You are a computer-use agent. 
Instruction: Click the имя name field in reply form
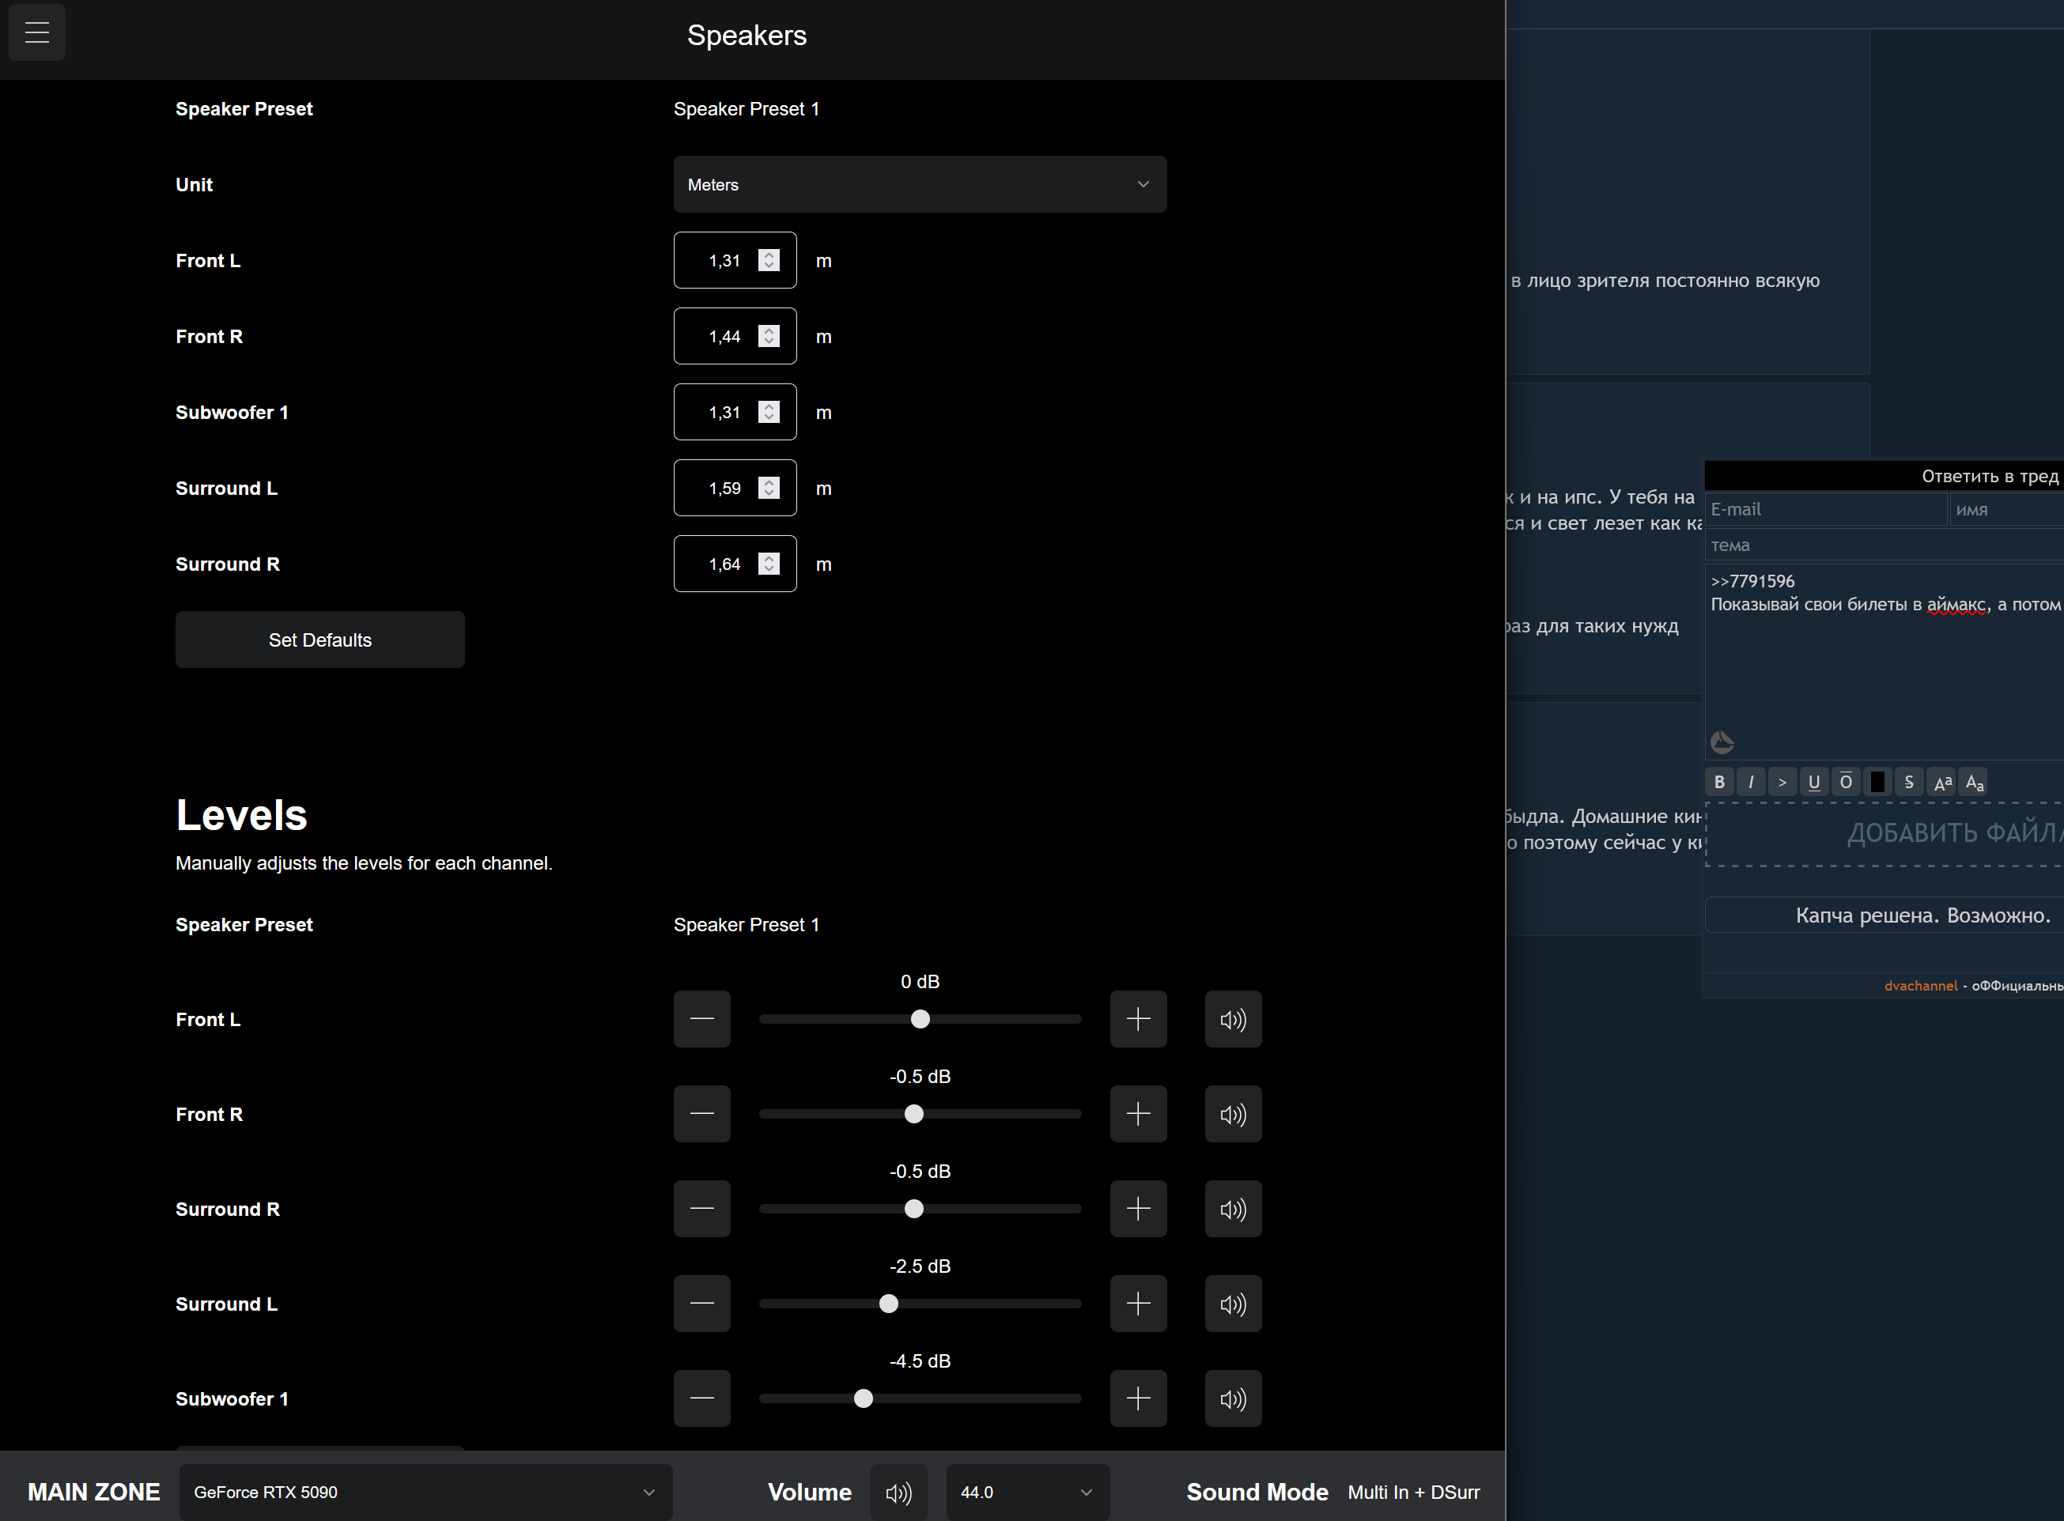[2007, 509]
